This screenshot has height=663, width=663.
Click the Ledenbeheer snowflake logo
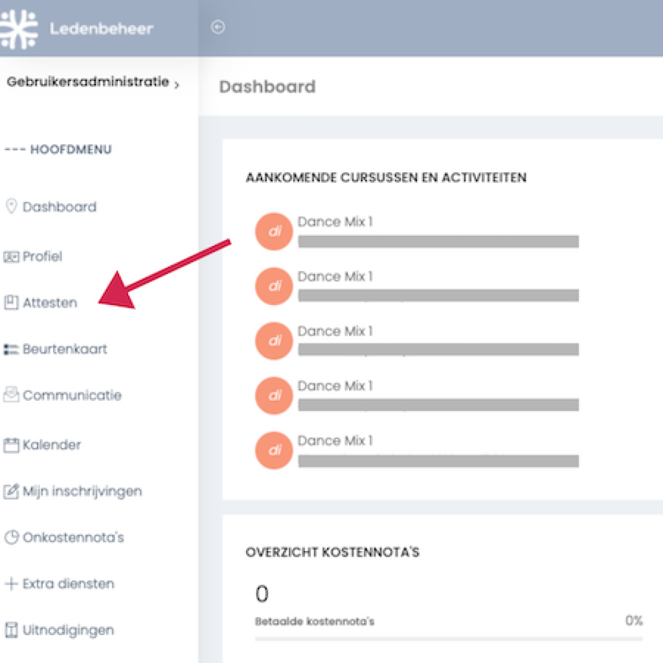click(x=19, y=28)
